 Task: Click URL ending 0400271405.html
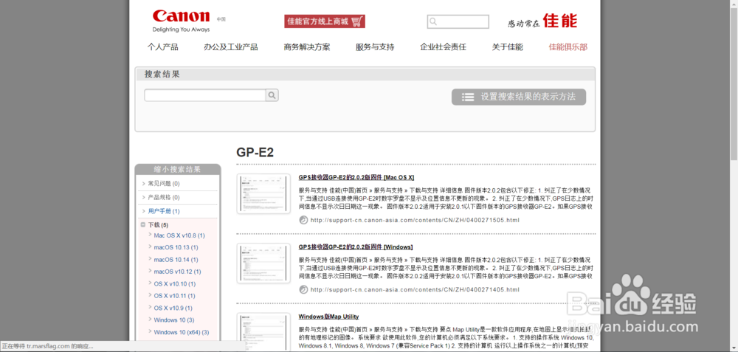pos(415,289)
